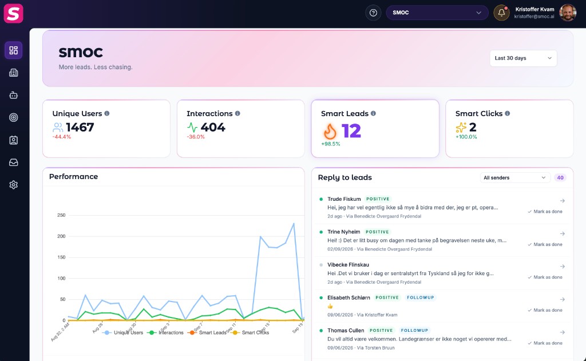Click the +98.5% change under Smart Leads
This screenshot has height=361, width=586.
[x=331, y=144]
